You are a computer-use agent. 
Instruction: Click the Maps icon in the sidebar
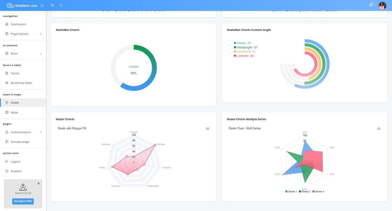7,112
